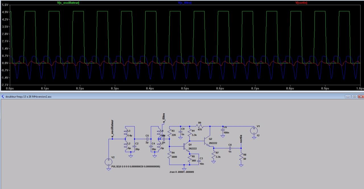Image resolution: width=364 pixels, height=189 pixels.
Task: Click the s_oscillateur net label
Action: [113, 129]
